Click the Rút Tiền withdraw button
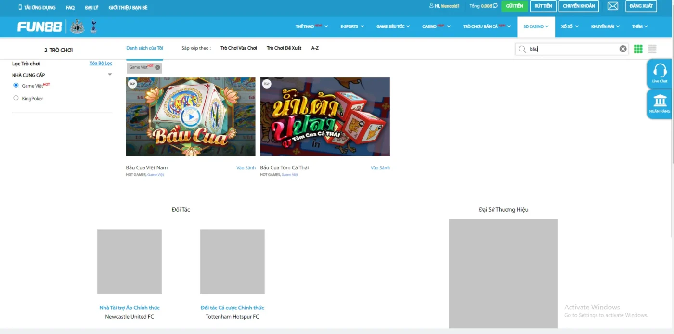This screenshot has width=674, height=334. pyautogui.click(x=543, y=6)
